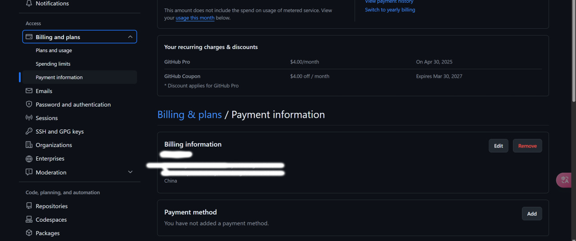576x241 pixels.
Task: Click the broadcast icon beside Sessions
Action: click(x=29, y=118)
